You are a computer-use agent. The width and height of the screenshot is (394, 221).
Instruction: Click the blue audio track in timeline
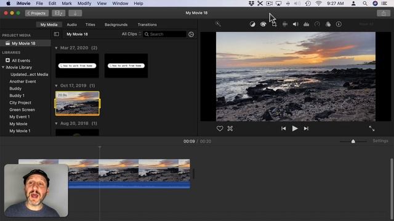pos(129,185)
